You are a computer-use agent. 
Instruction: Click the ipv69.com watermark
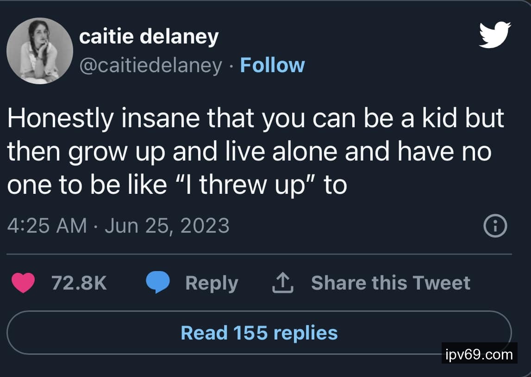point(479,355)
